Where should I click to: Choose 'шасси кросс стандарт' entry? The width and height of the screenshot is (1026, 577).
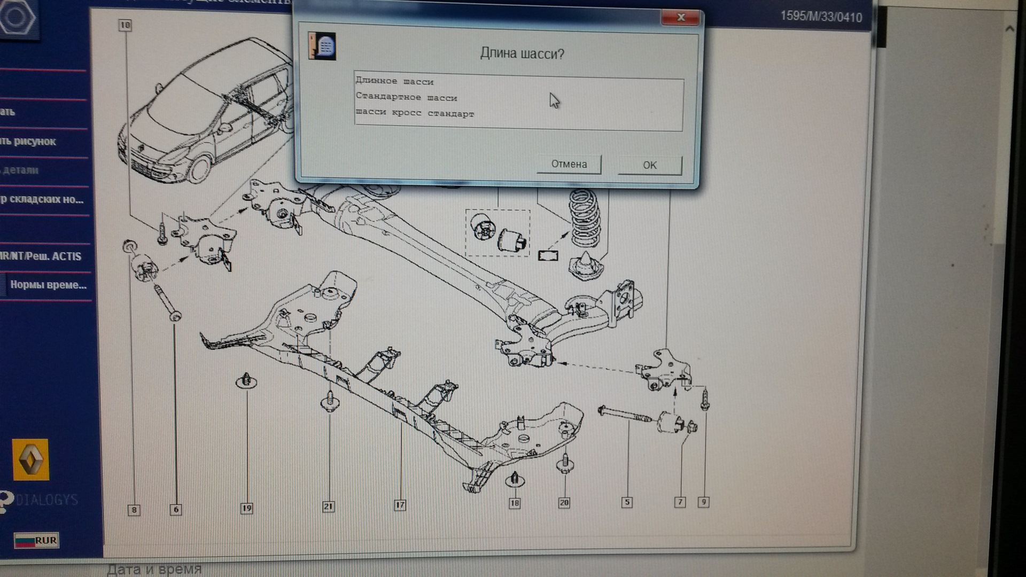(x=415, y=113)
